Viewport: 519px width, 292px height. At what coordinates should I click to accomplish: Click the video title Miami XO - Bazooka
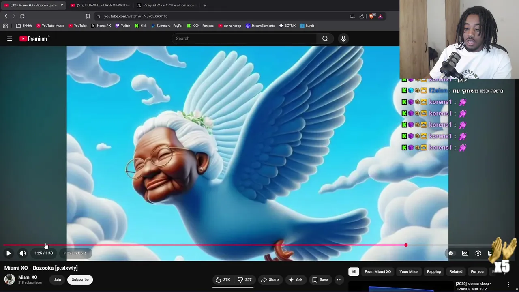[x=41, y=268]
